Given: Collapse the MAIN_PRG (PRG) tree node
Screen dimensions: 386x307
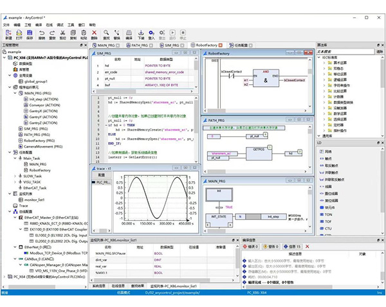Looking at the screenshot, I should tap(15, 93).
